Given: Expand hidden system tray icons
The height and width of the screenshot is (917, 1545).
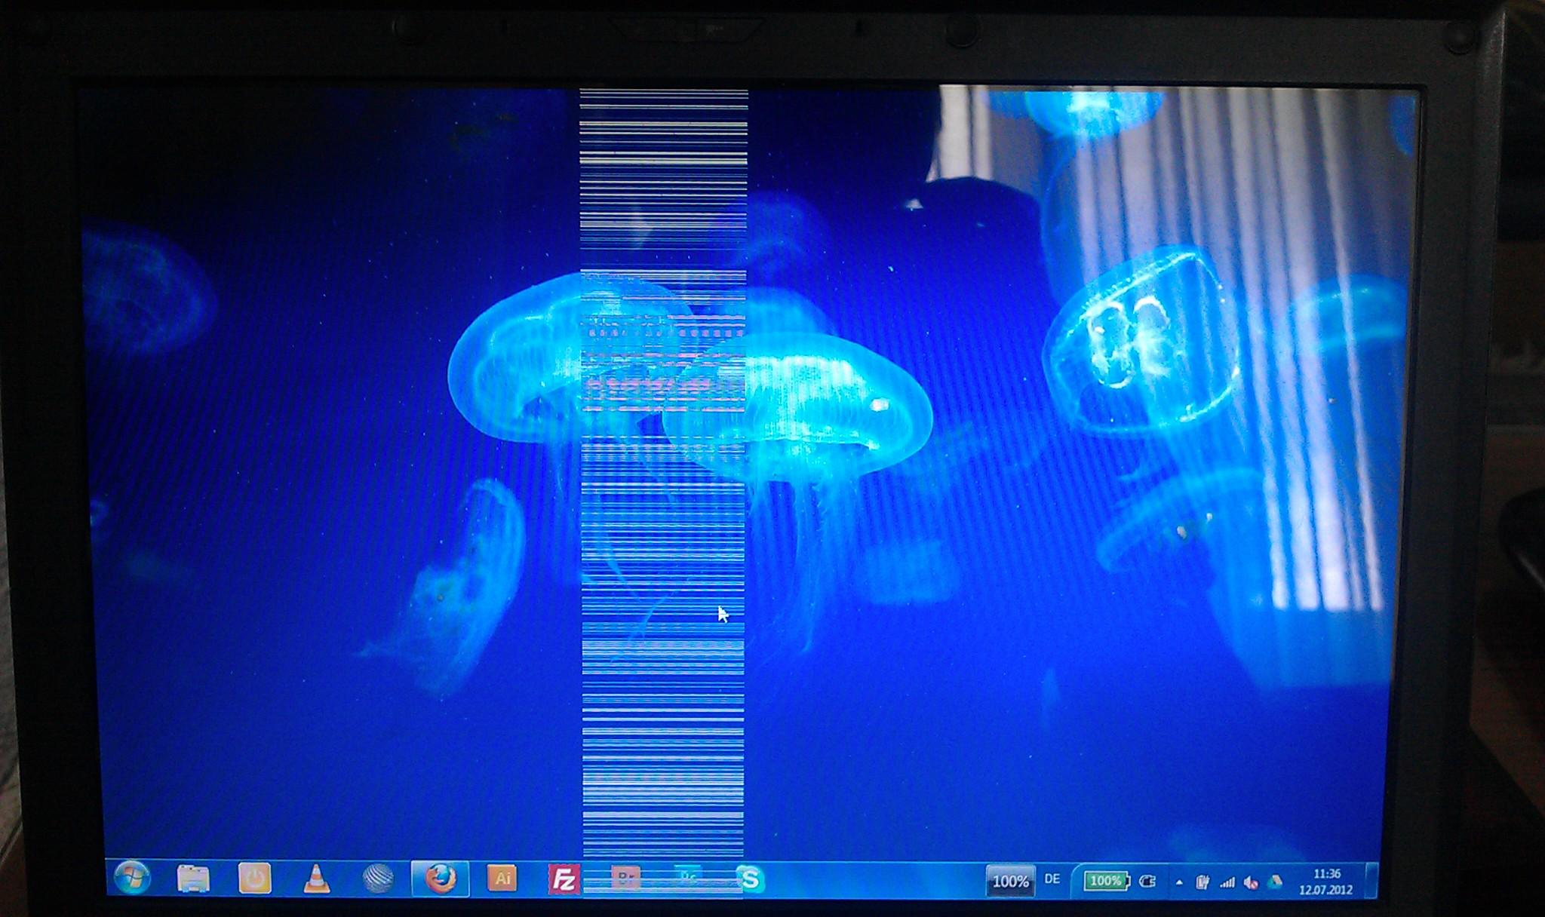Looking at the screenshot, I should pos(1179,882).
